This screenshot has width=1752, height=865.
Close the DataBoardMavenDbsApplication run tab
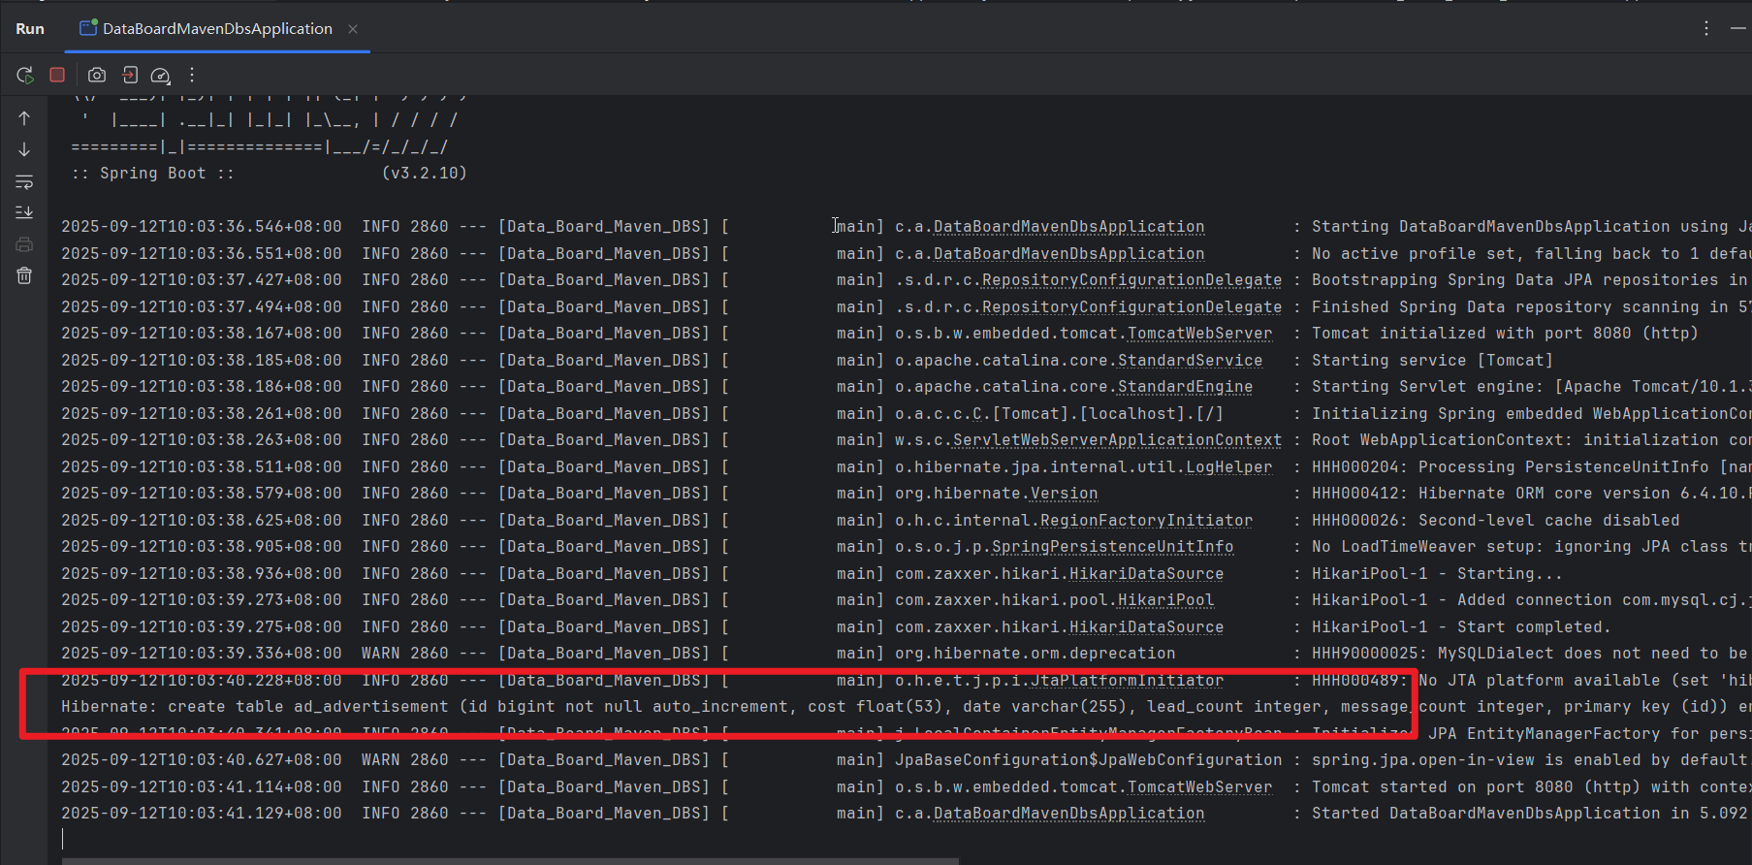coord(353,29)
